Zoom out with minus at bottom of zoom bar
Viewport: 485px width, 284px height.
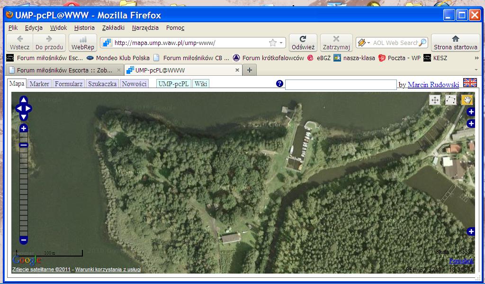pyautogui.click(x=24, y=240)
